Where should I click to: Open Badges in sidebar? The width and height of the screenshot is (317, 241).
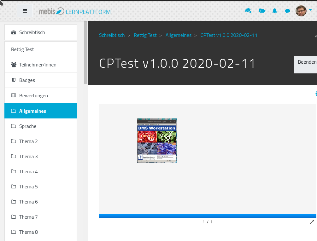click(x=41, y=80)
